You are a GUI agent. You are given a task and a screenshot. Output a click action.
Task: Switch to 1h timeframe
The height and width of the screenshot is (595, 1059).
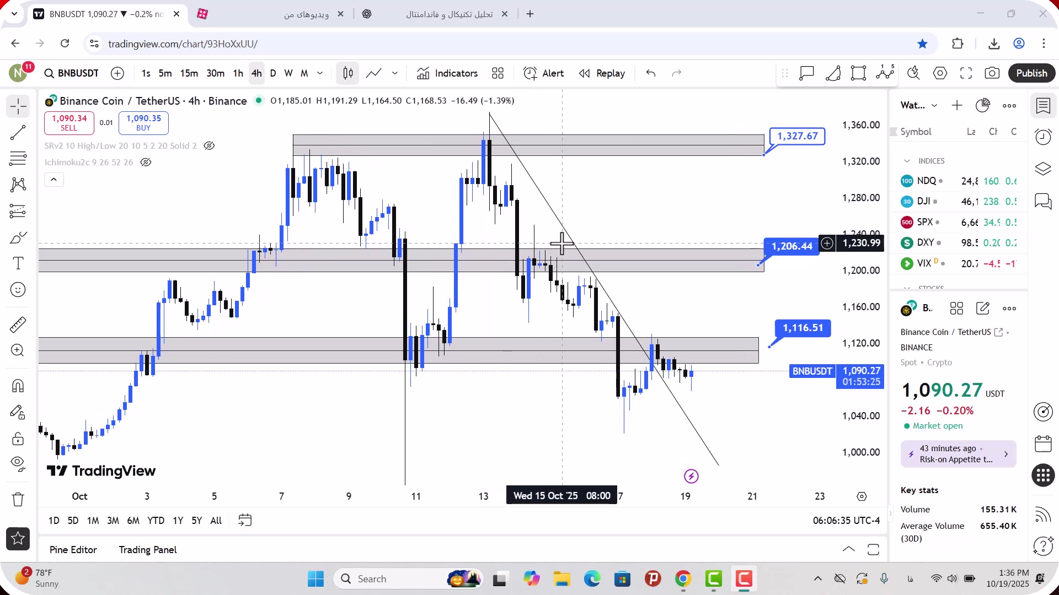point(238,73)
